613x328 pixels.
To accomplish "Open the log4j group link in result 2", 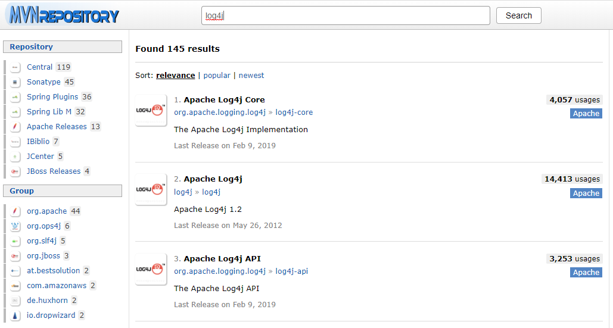I will tap(183, 192).
